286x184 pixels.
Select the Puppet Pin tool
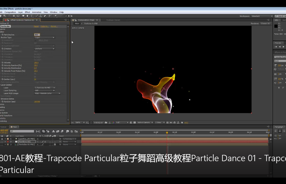(56, 16)
